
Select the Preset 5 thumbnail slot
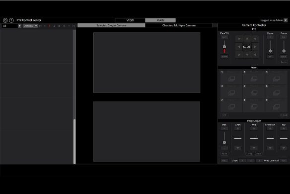pos(254,92)
